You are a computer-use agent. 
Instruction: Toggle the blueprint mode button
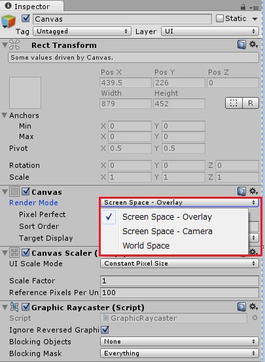point(234,103)
